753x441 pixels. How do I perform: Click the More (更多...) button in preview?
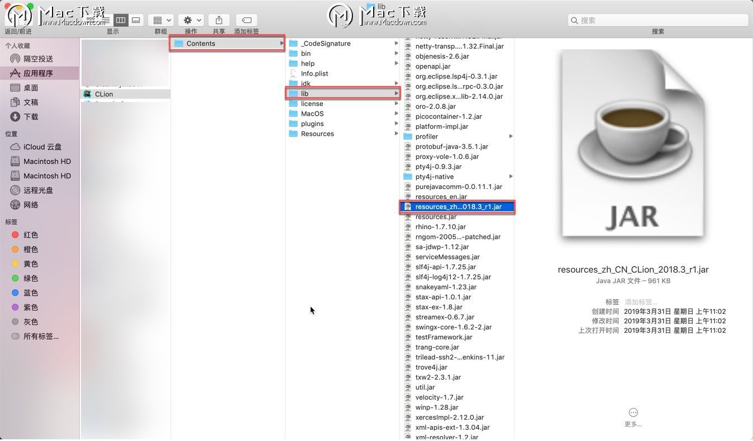click(x=633, y=417)
